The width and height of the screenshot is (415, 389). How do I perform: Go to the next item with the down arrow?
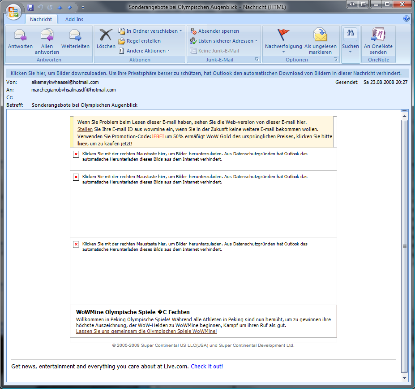pos(70,8)
